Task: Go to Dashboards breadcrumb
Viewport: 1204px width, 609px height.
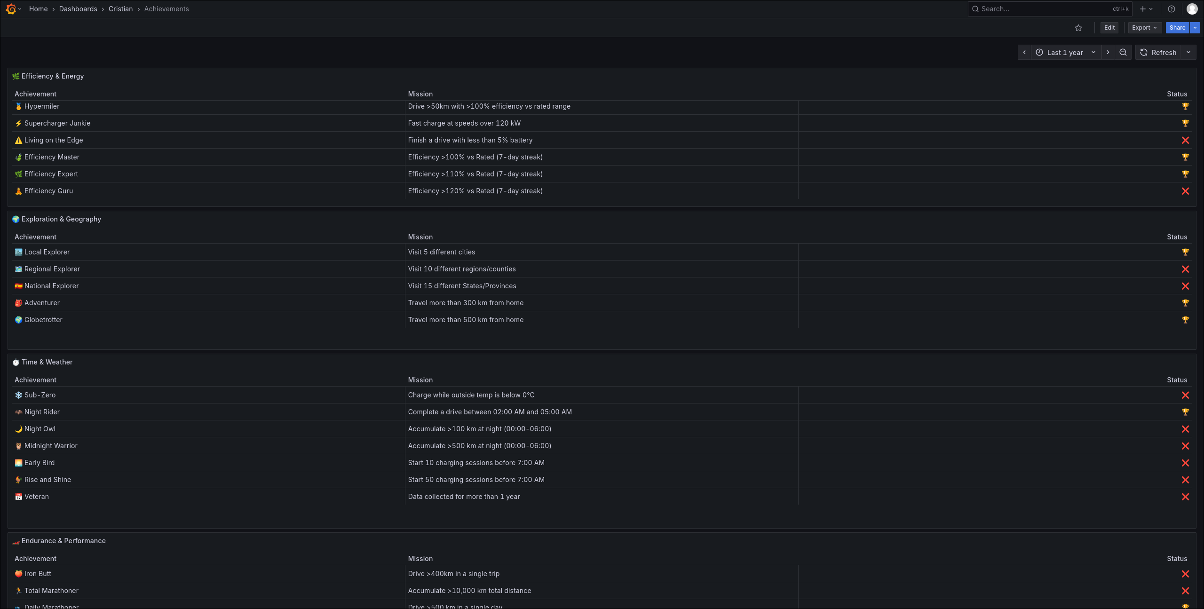Action: click(x=78, y=9)
